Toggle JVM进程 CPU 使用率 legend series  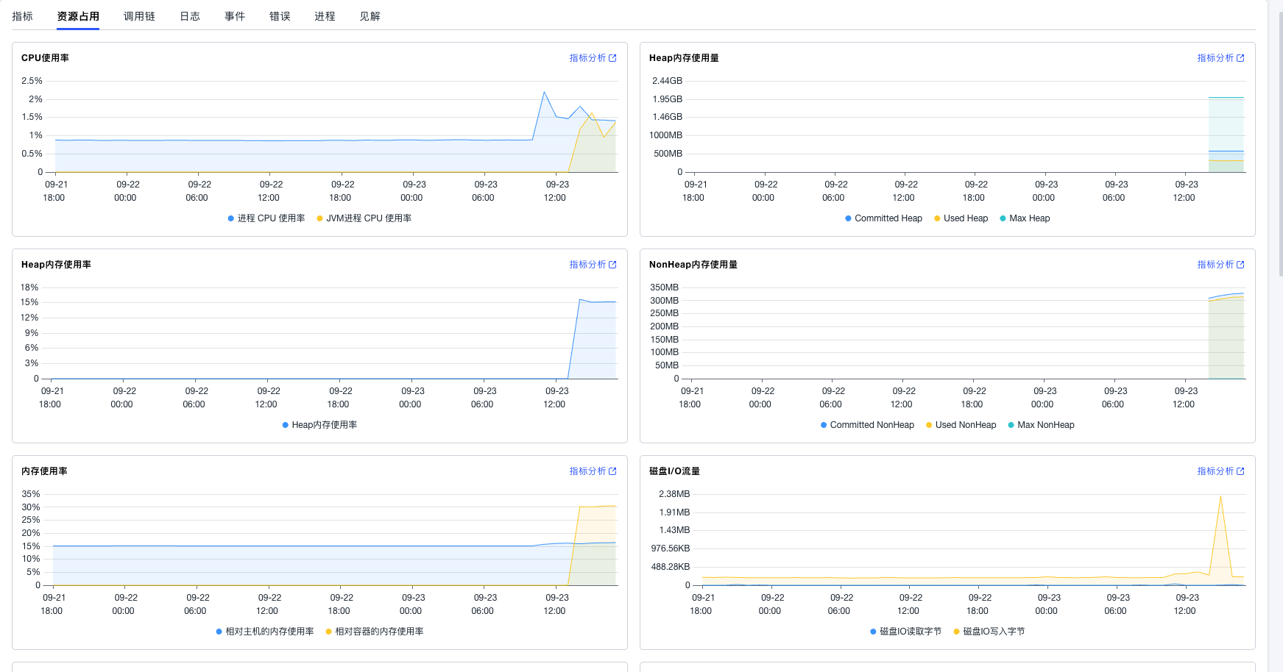(364, 218)
